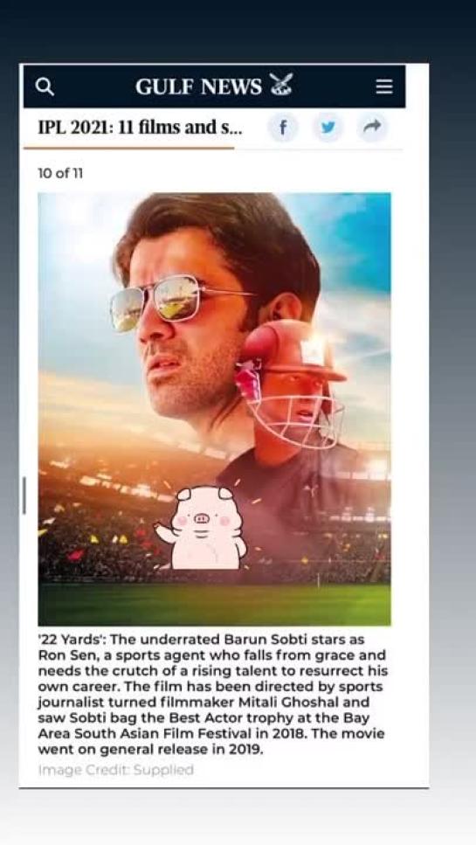Share the article on Twitter
The width and height of the screenshot is (476, 845).
point(328,128)
